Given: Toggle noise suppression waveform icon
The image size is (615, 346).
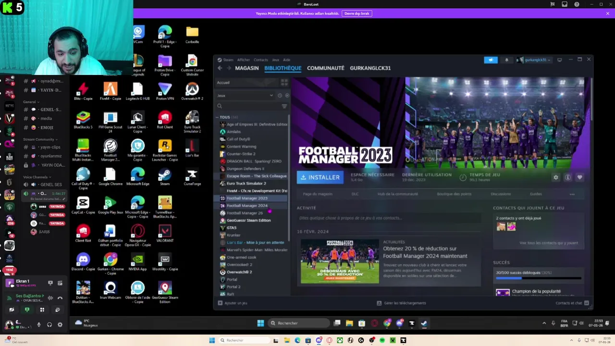Looking at the screenshot, I should [x=50, y=298].
